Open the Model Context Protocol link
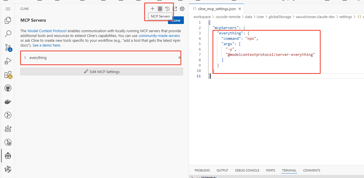This screenshot has width=364, height=178. 47,31
